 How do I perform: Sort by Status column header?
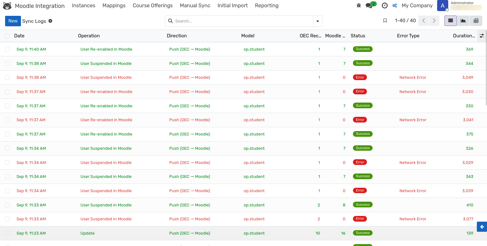pos(358,36)
